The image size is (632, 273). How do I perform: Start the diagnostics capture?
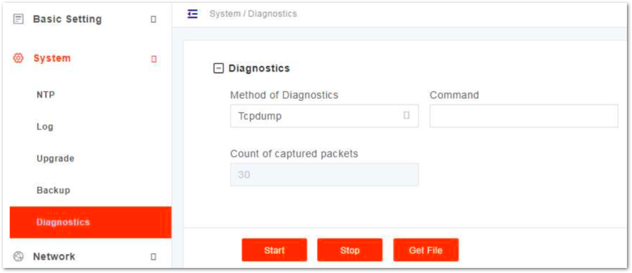pos(274,250)
